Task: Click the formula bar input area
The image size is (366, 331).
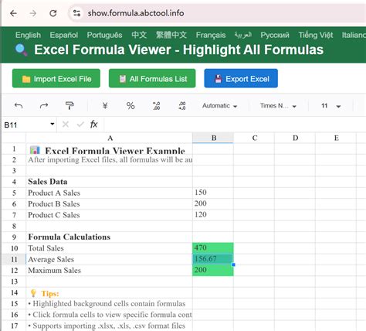Action: tap(235, 125)
